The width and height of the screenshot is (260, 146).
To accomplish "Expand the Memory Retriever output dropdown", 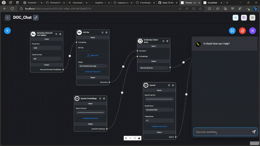I will (154, 68).
